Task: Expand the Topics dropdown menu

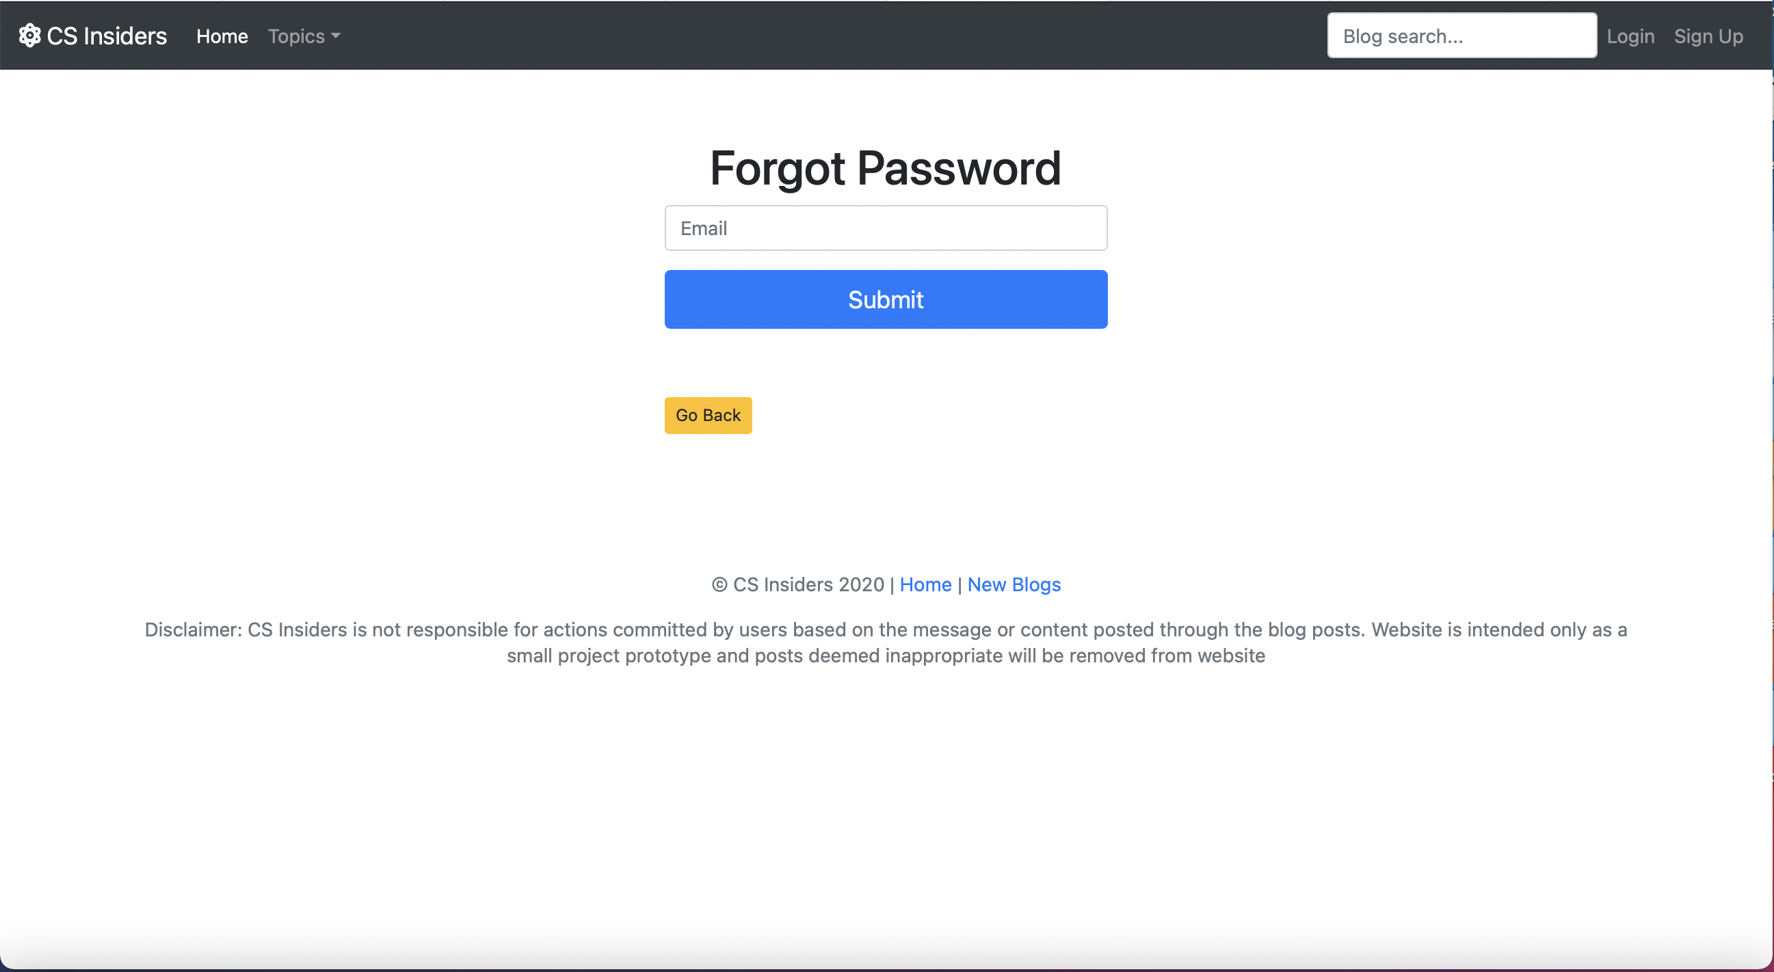Action: (x=304, y=36)
